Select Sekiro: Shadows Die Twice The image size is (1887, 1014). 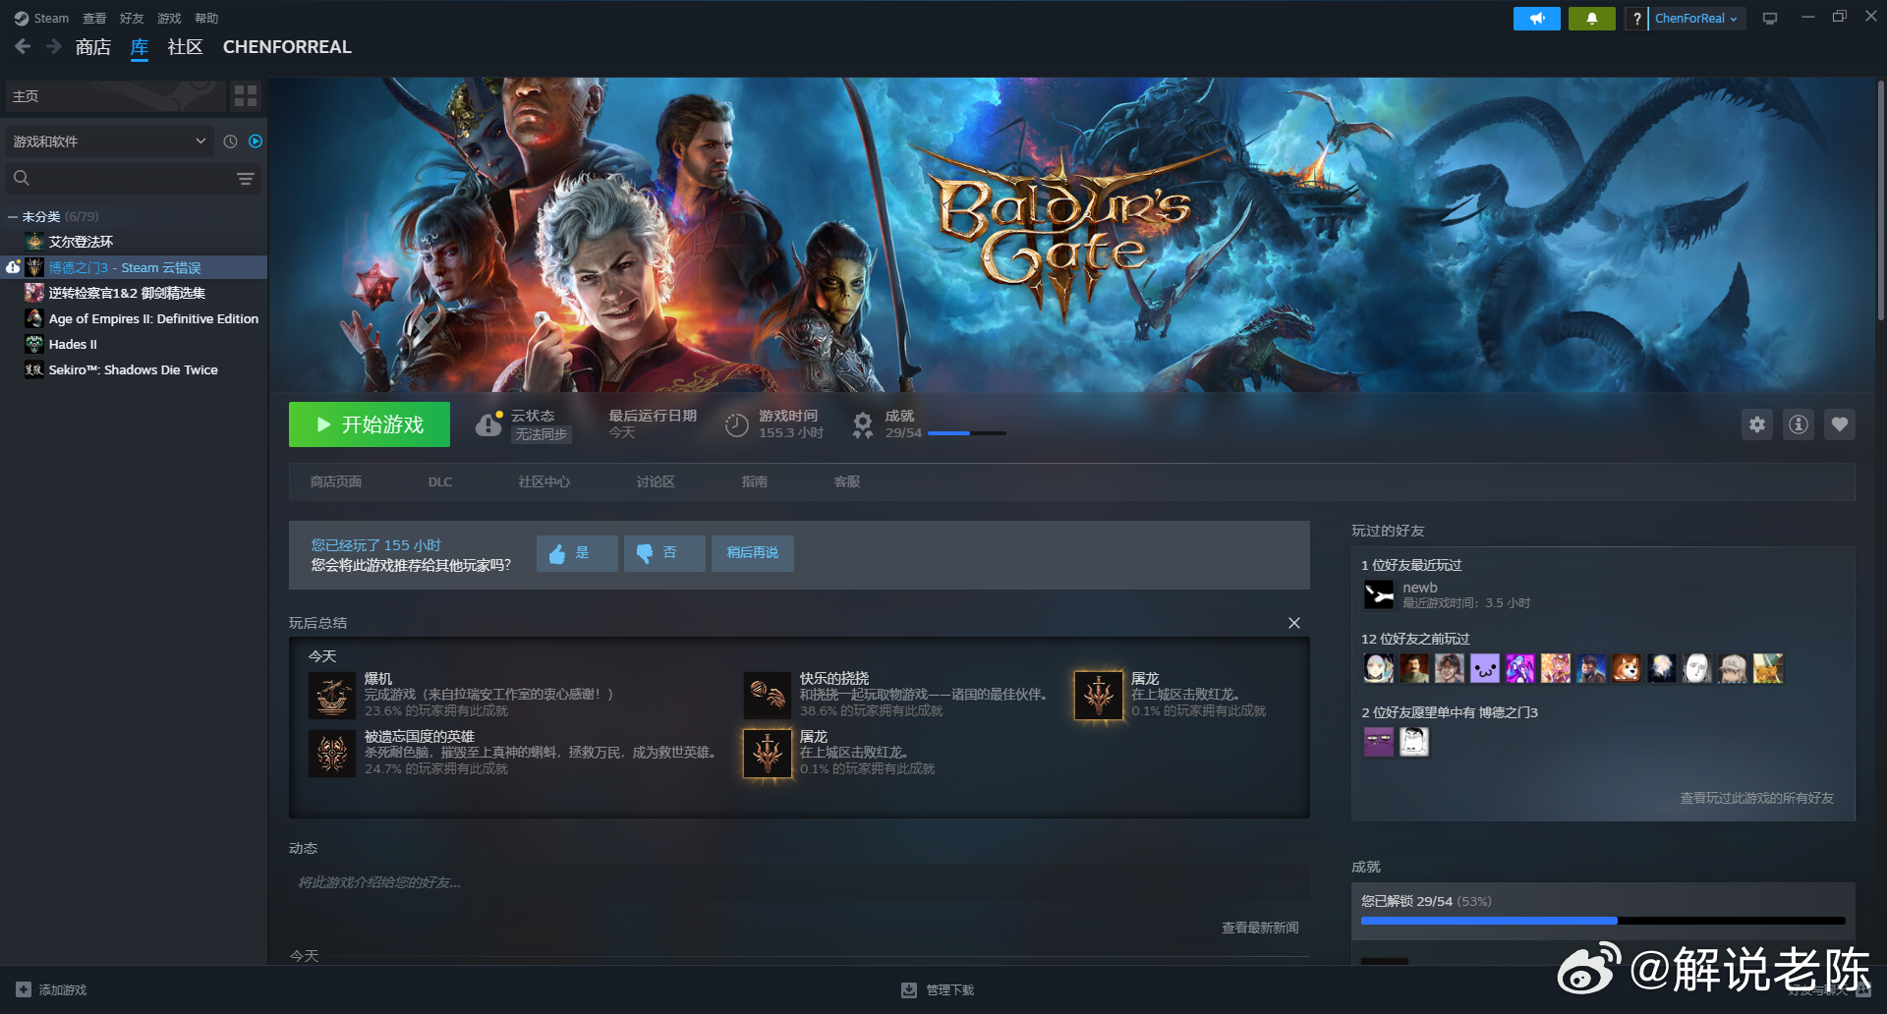point(133,369)
